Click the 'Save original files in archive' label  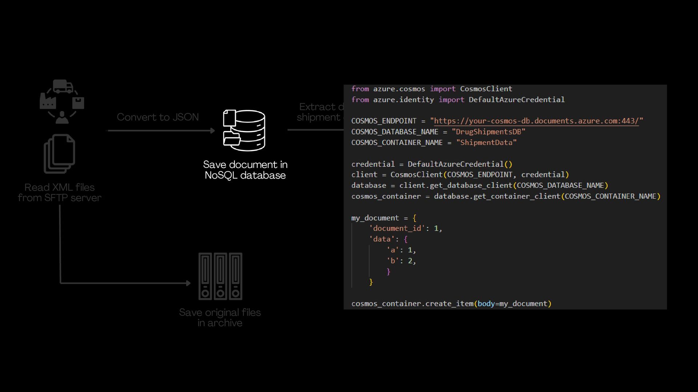220,318
